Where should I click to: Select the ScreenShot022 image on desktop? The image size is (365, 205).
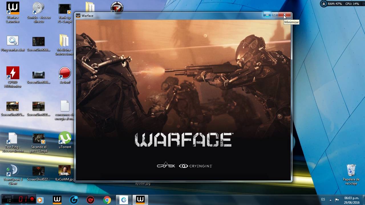pyautogui.click(x=39, y=173)
